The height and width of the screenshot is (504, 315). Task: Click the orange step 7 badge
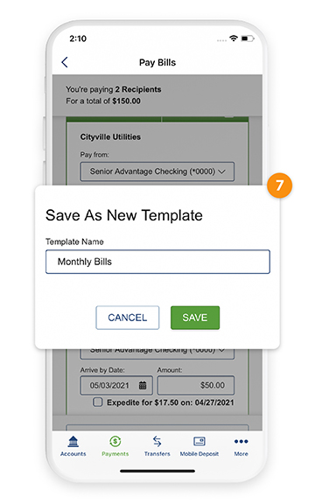click(279, 185)
